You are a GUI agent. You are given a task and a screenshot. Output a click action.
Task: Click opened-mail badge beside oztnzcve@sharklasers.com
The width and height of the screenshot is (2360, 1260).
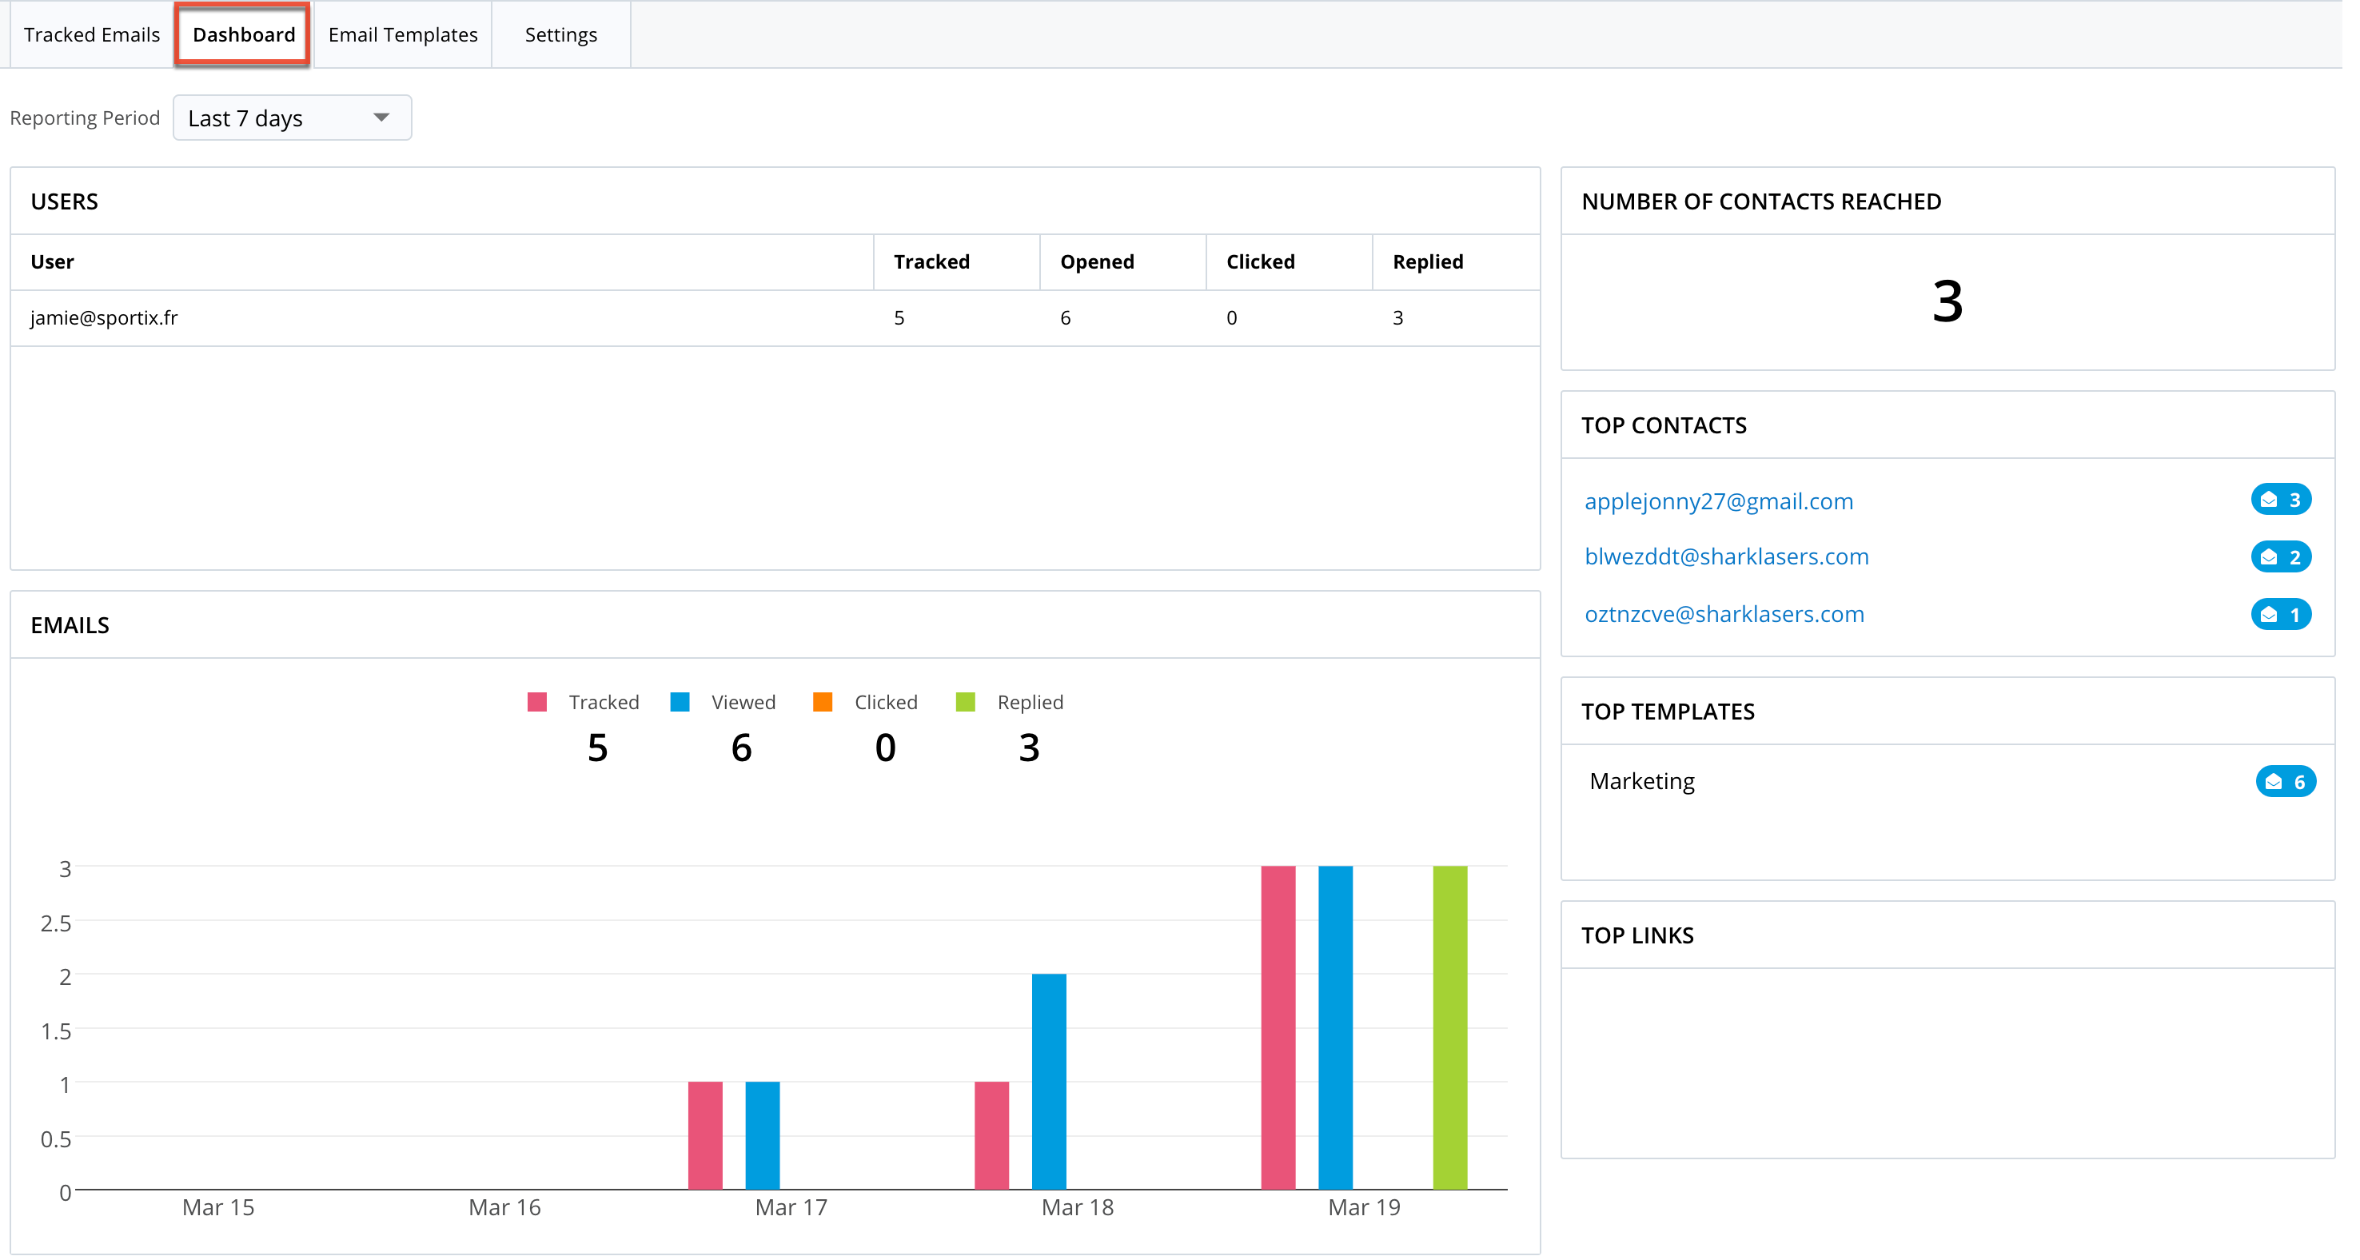point(2280,614)
